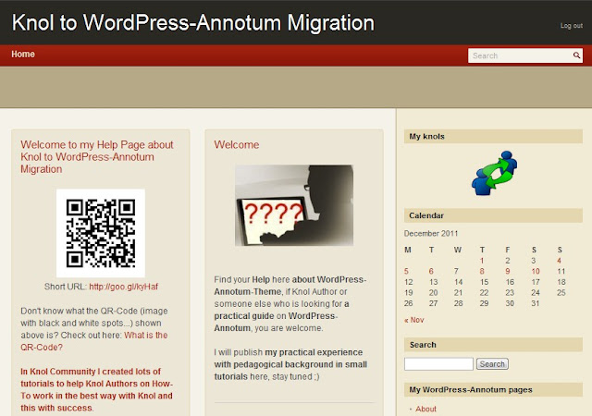This screenshot has width=592, height=416.
Task: Click the magnifier icon in header search
Action: 576,55
